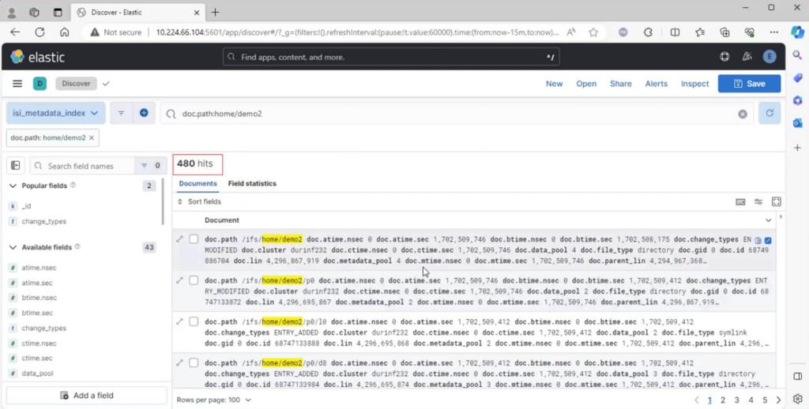Click the add filter plus icon
This screenshot has height=409, width=809.
coord(144,113)
